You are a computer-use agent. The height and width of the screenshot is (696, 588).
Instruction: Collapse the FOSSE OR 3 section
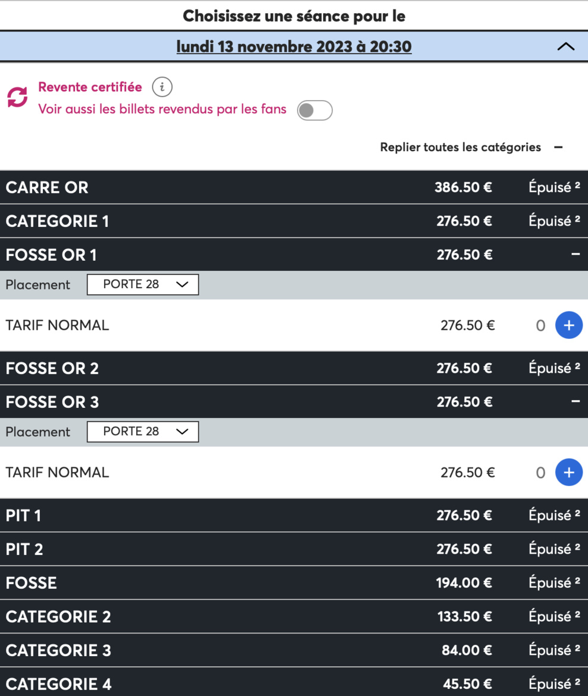tap(575, 402)
